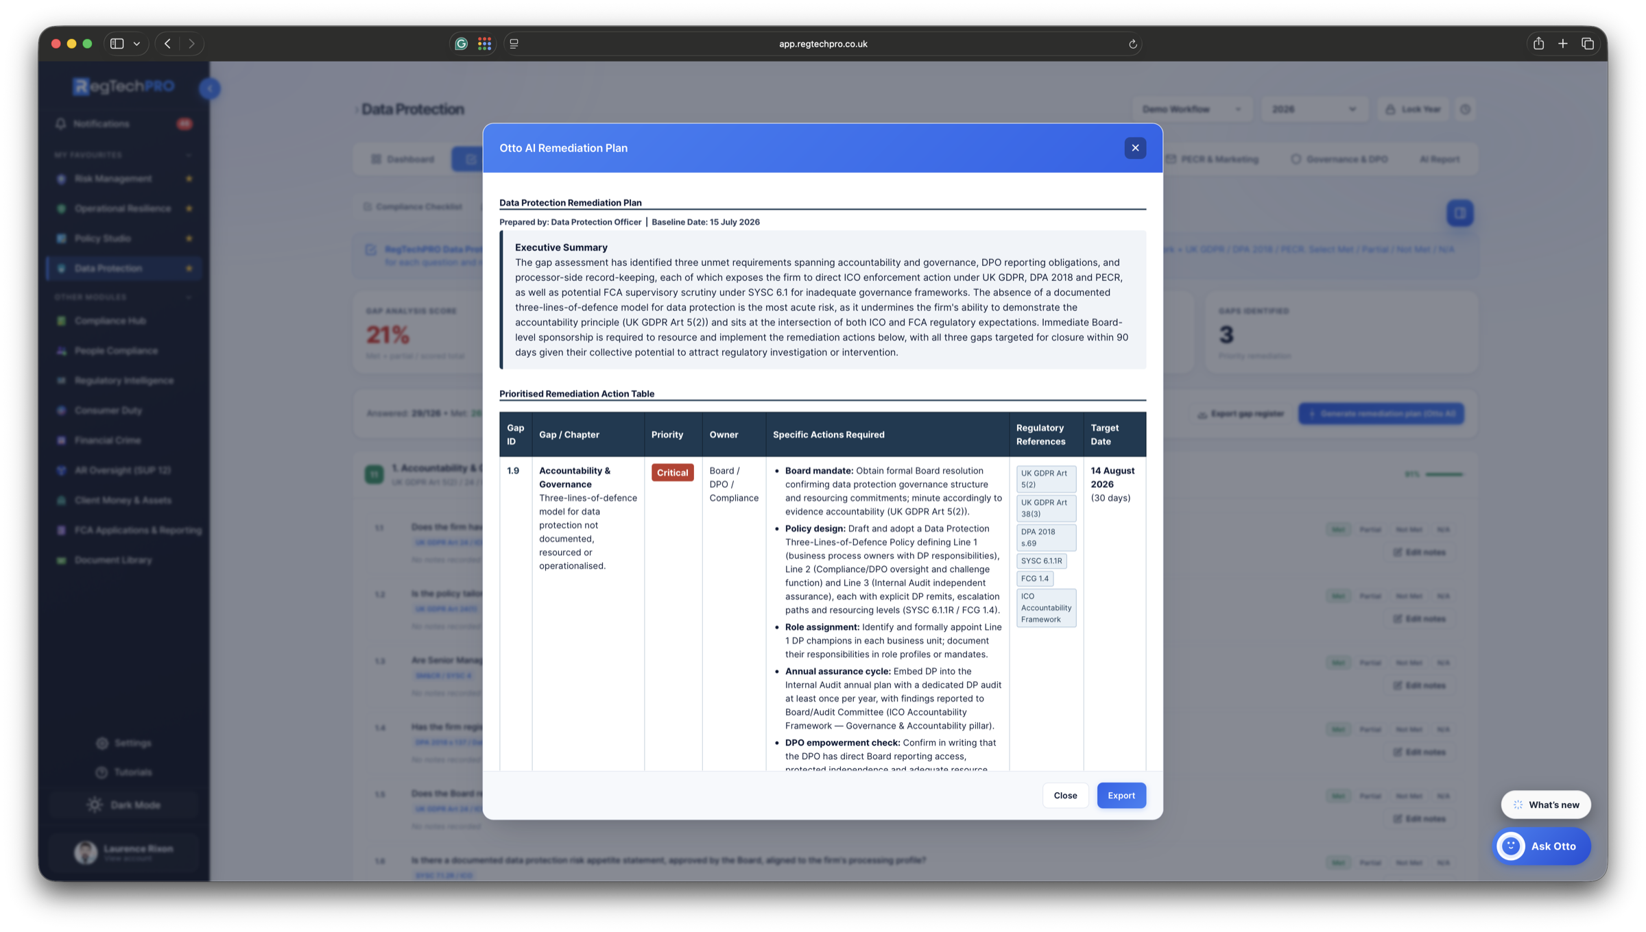Click the app.regtechpro.co.uk address field
Viewport: 1646px width, 932px height.
823,44
